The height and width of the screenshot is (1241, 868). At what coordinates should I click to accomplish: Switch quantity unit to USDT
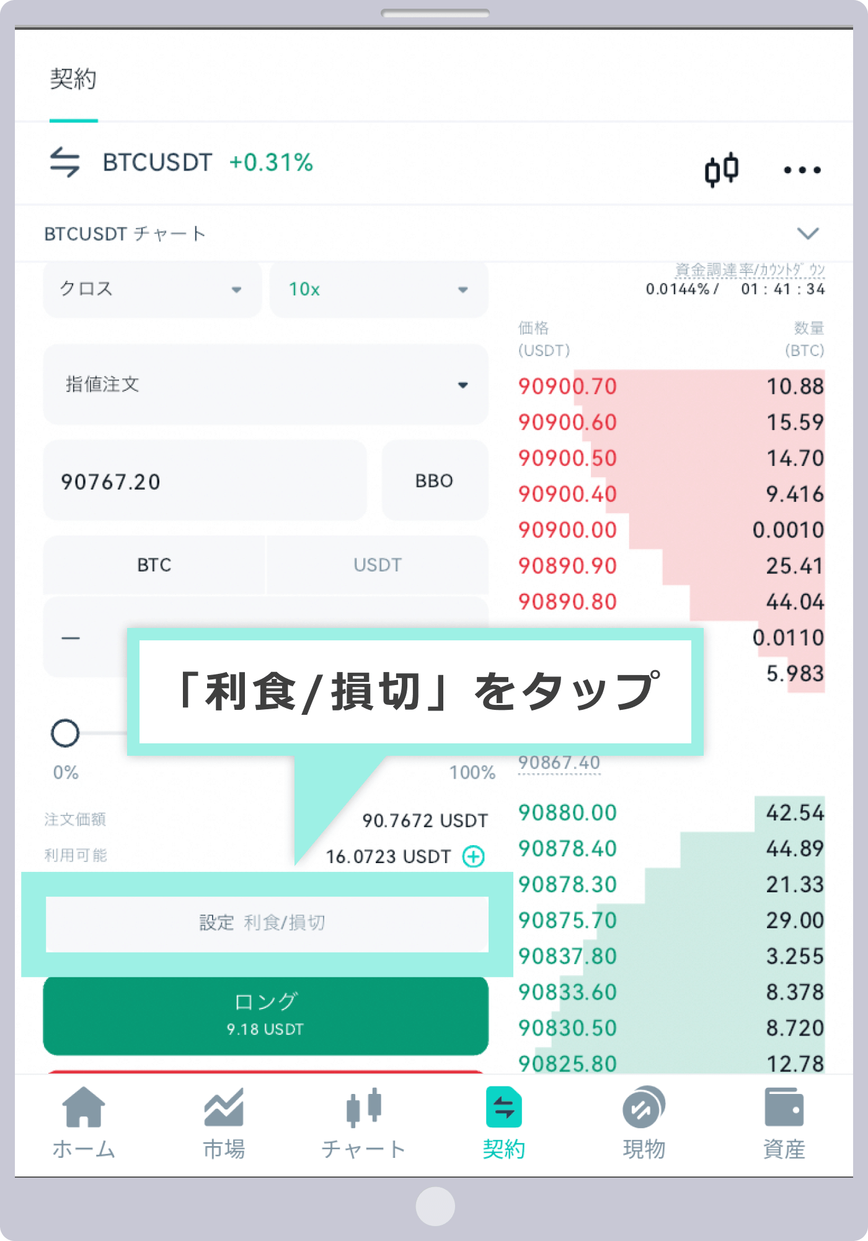tap(378, 565)
